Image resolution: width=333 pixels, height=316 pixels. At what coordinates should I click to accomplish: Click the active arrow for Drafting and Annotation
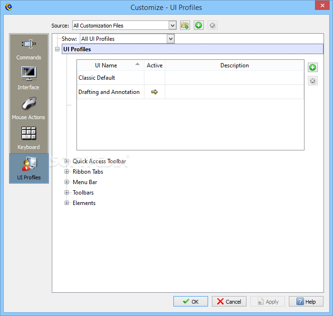click(154, 92)
